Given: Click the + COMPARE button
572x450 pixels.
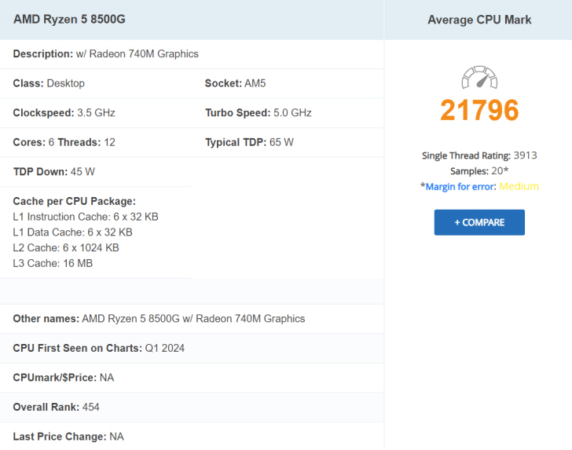Looking at the screenshot, I should pyautogui.click(x=479, y=222).
